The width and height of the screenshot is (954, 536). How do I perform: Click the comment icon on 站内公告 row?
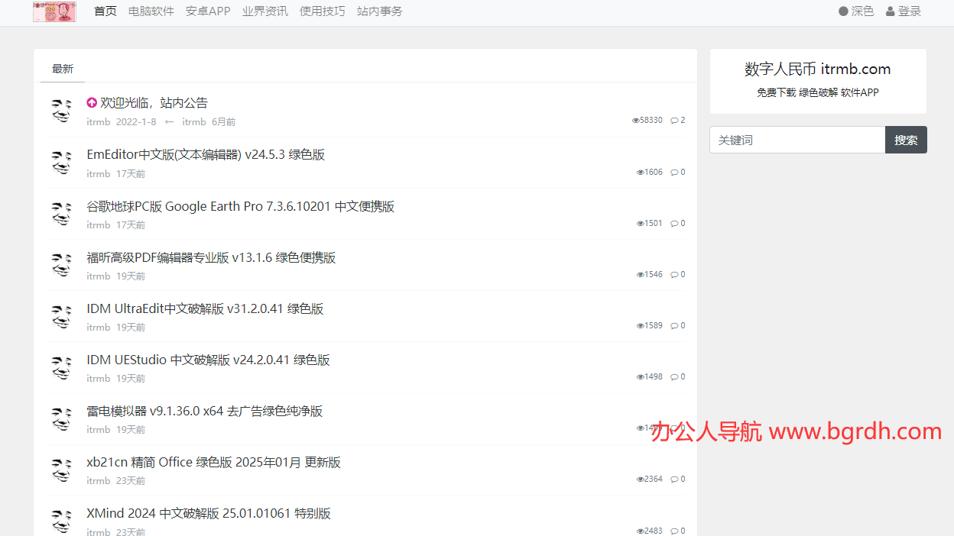click(674, 121)
